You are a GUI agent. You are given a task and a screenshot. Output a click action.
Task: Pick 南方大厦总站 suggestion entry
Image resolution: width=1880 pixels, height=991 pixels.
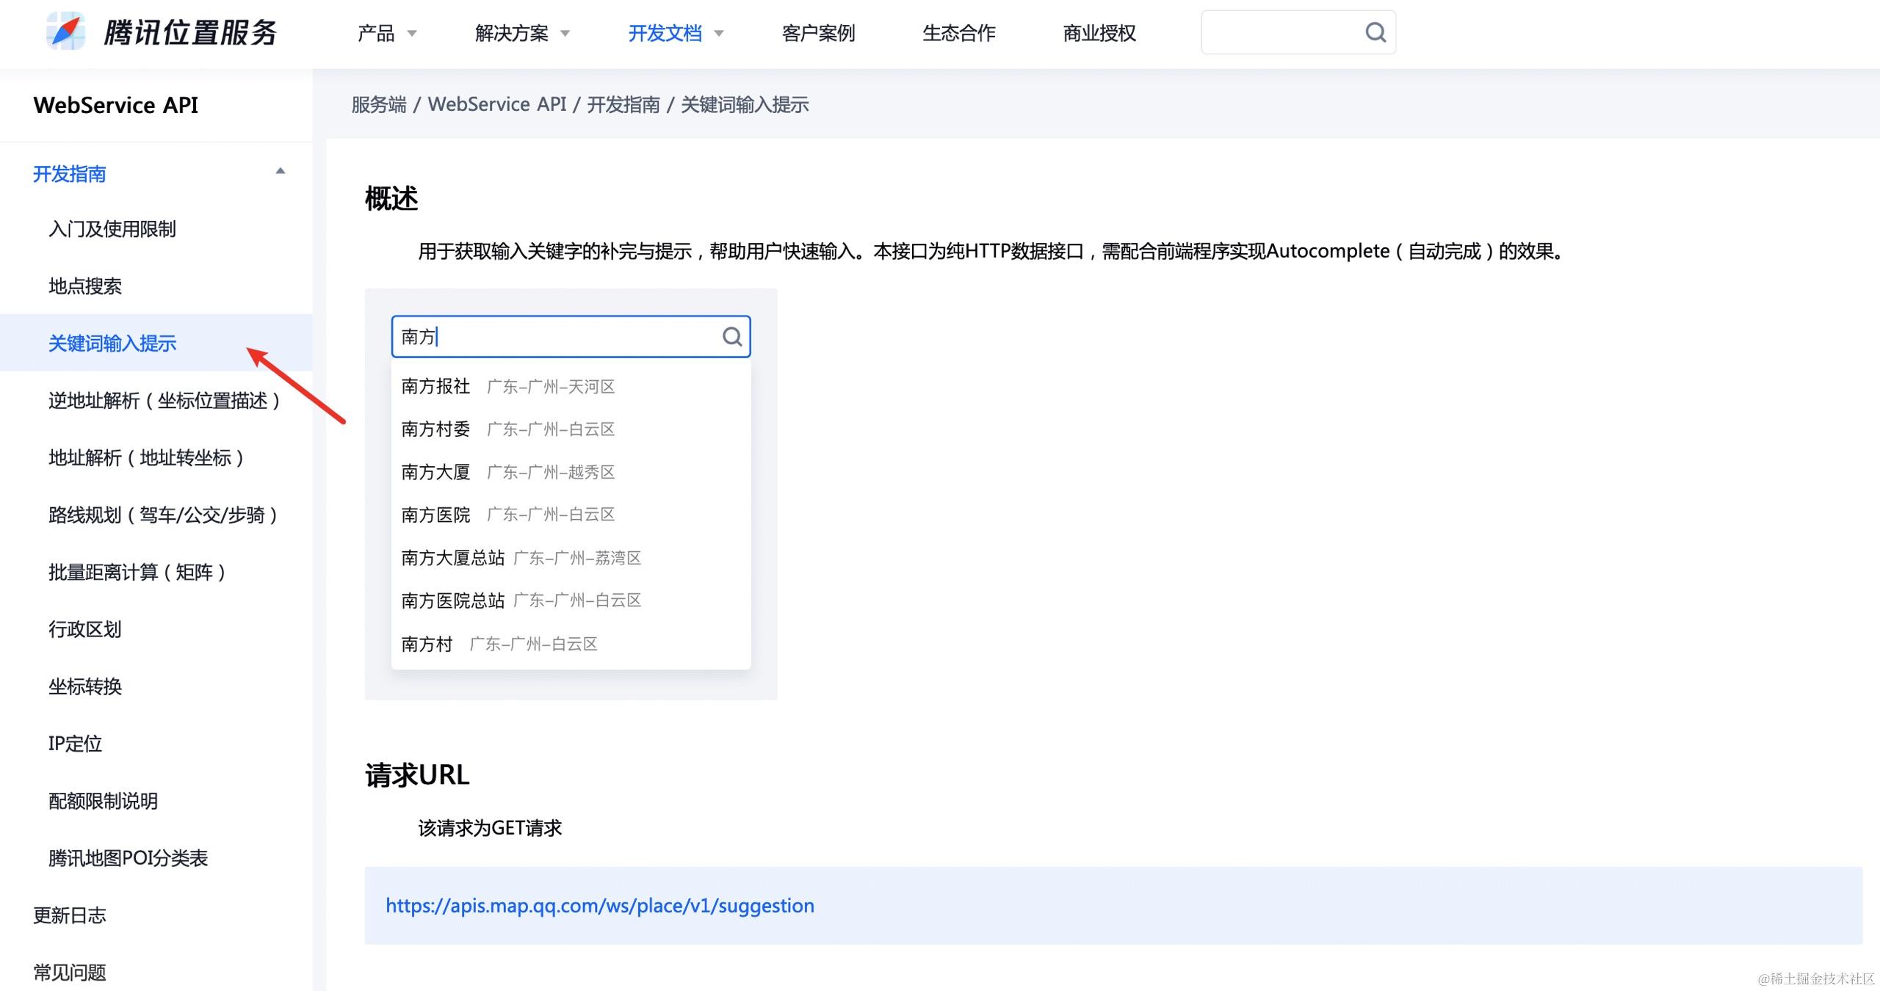pyautogui.click(x=452, y=558)
